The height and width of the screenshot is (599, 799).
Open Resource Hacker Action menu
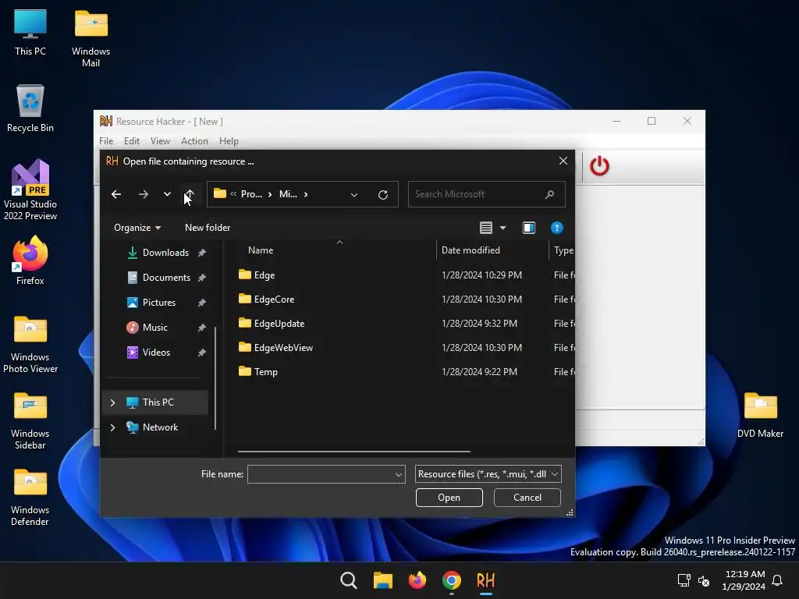coord(194,141)
